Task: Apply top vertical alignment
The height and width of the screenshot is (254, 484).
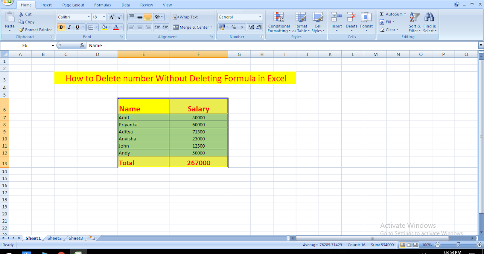Action: (x=131, y=17)
